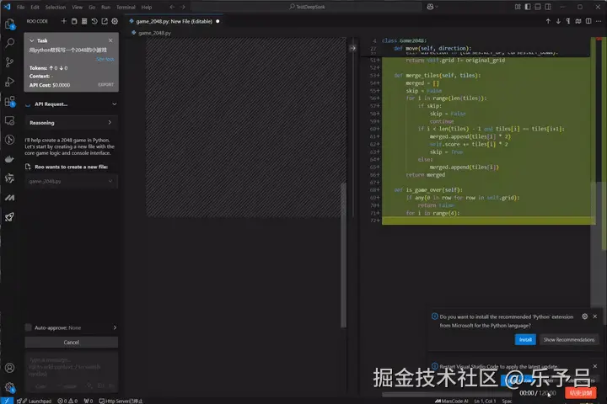607x404 pixels.
Task: Open the Remote window status bar button
Action: [7, 401]
